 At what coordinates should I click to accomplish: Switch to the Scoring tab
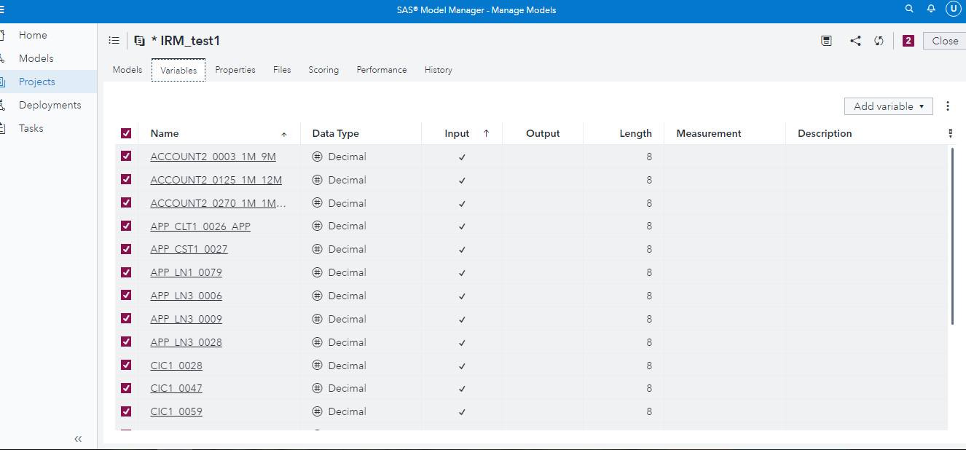(323, 69)
